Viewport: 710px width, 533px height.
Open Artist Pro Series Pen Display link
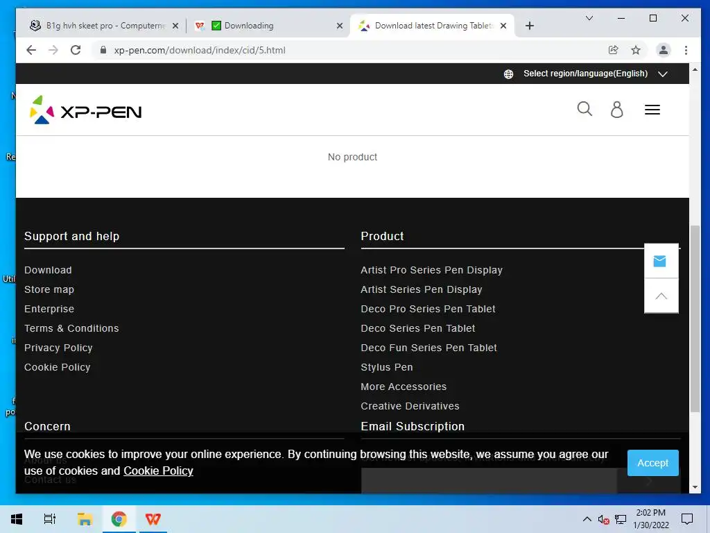point(431,270)
